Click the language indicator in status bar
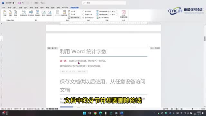This screenshot has width=206, height=116. pos(33,109)
